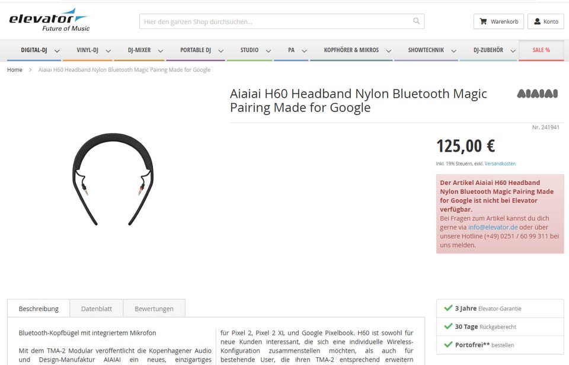
Task: Expand the Studio menu chevron
Action: coord(268,51)
